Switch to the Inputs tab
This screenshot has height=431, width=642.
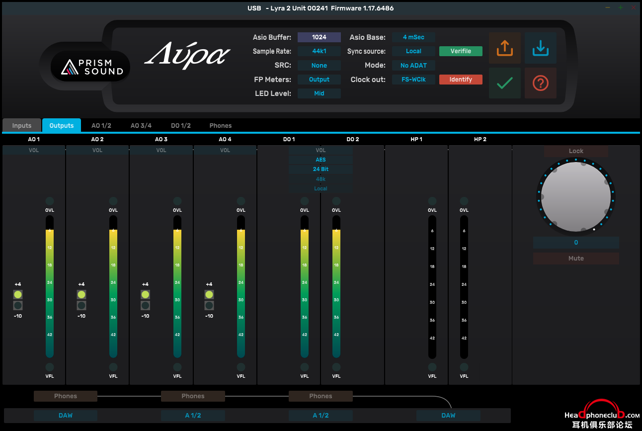[21, 126]
